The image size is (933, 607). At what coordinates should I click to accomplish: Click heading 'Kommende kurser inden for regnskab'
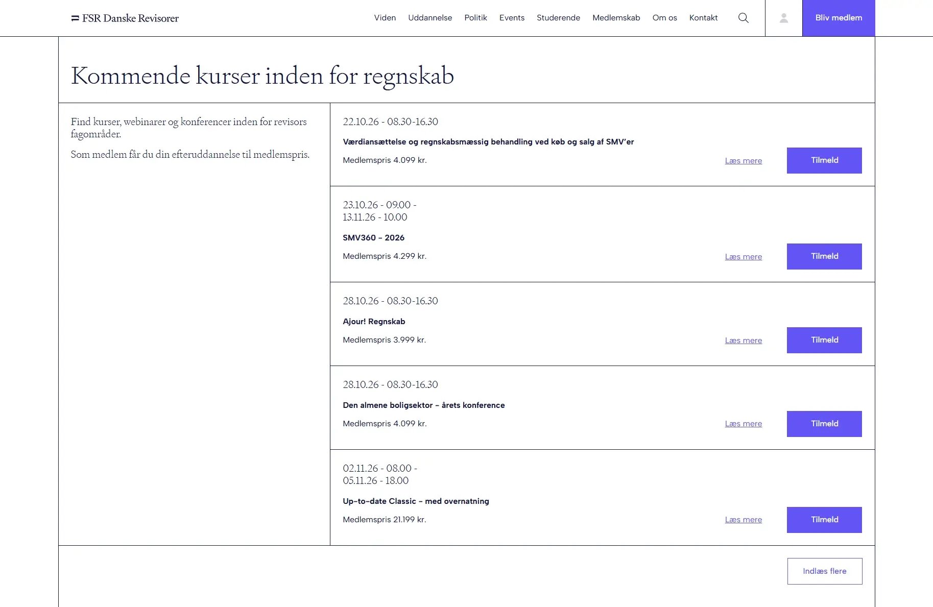(x=262, y=76)
